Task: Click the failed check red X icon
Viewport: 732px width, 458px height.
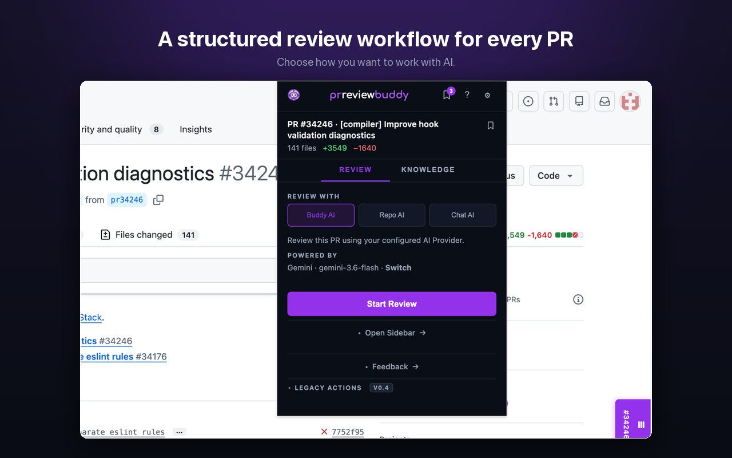Action: pos(324,432)
